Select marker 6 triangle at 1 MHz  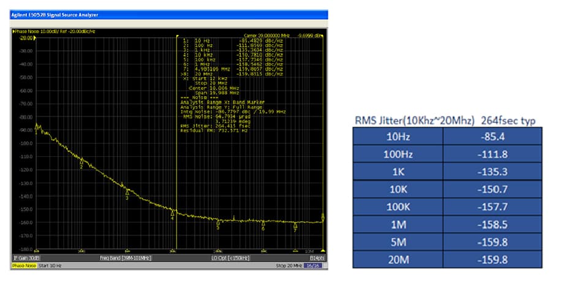point(263,223)
